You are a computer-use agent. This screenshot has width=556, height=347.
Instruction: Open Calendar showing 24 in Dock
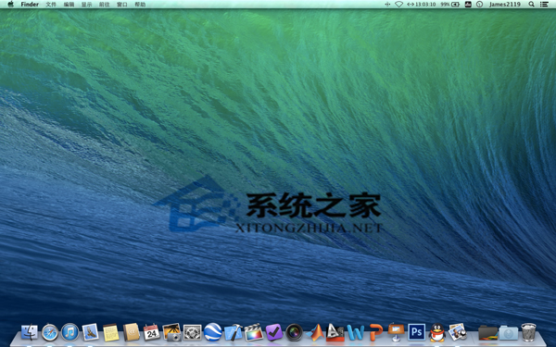click(x=151, y=332)
